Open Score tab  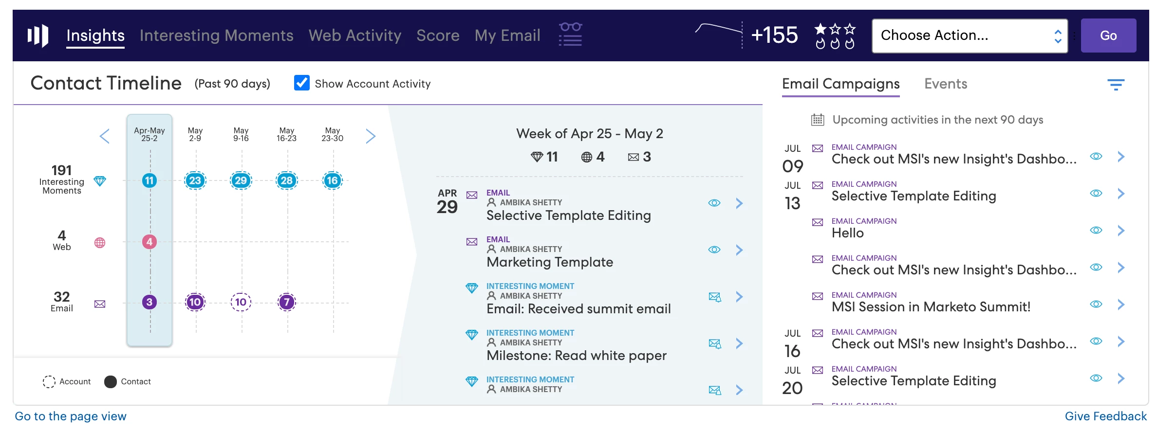tap(438, 36)
